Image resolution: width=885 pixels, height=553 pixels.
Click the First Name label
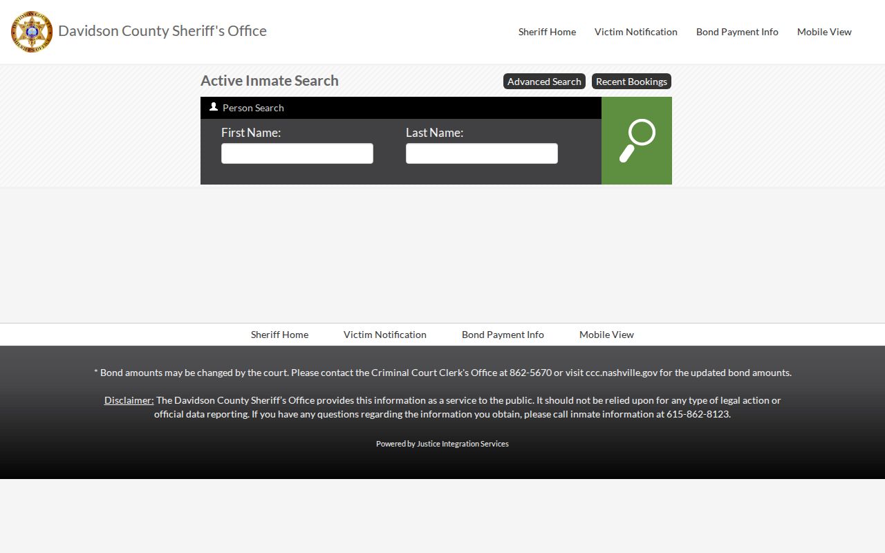click(x=251, y=133)
